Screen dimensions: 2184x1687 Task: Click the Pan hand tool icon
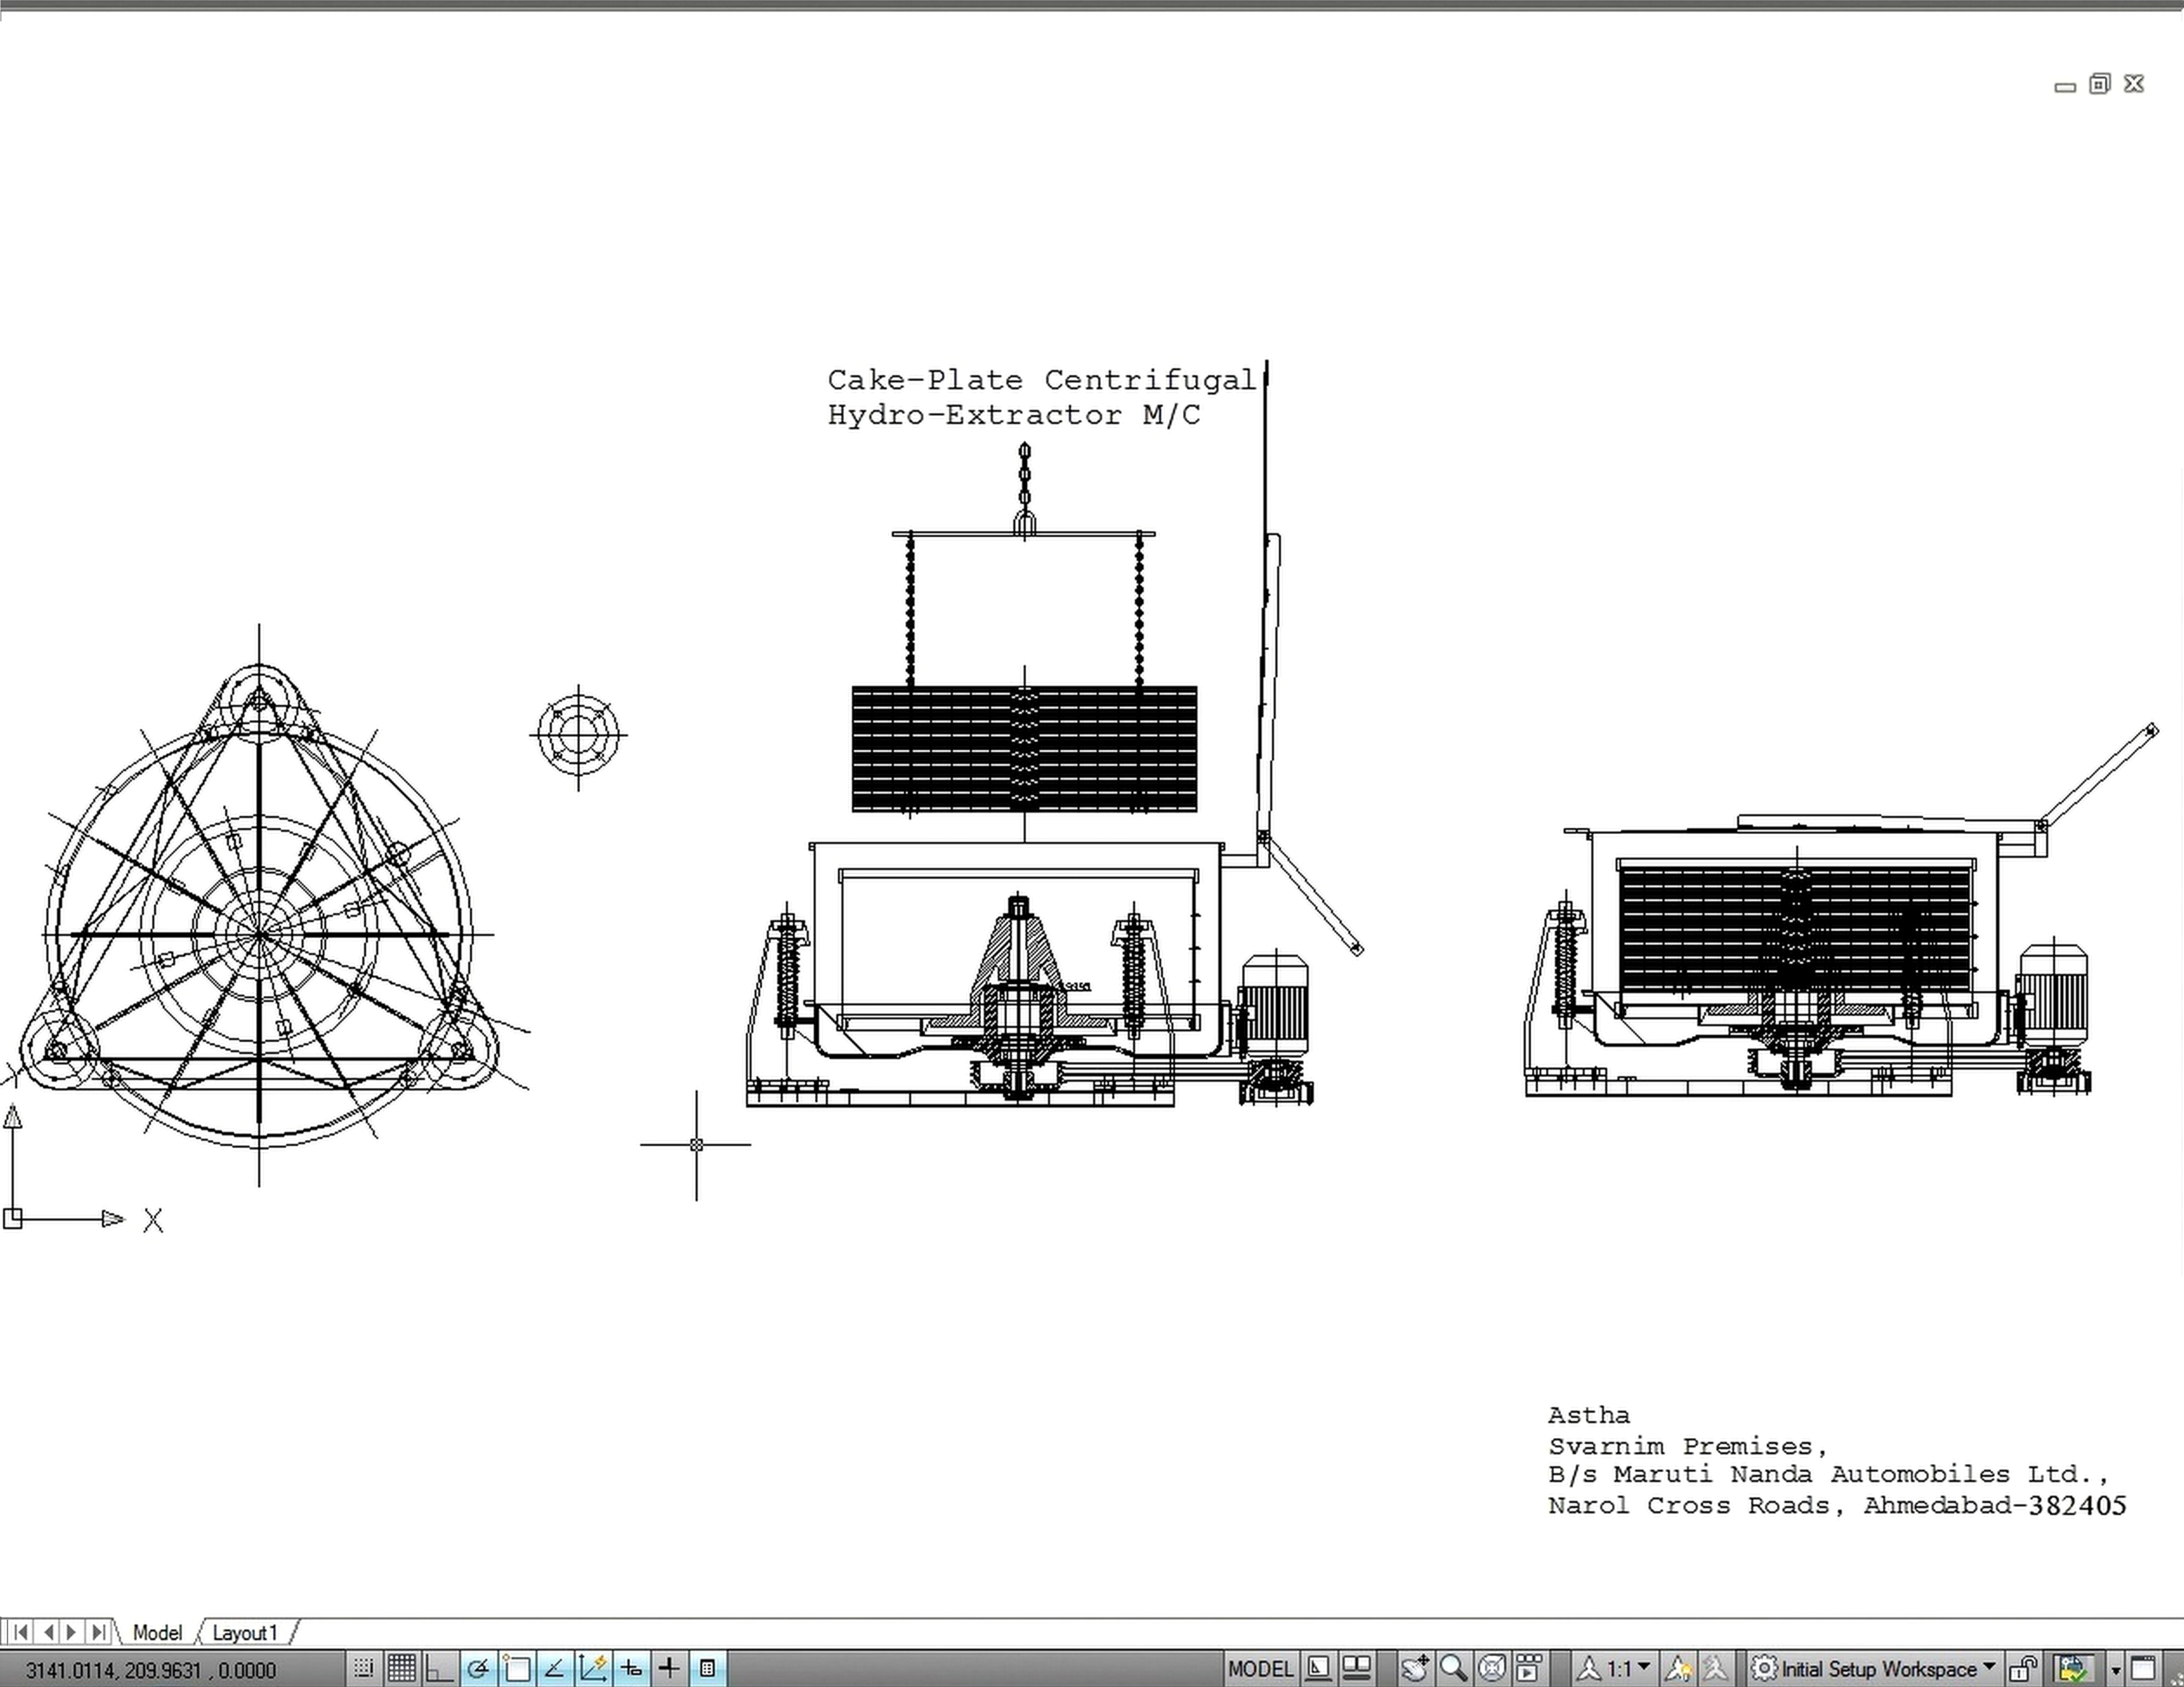(1415, 1668)
